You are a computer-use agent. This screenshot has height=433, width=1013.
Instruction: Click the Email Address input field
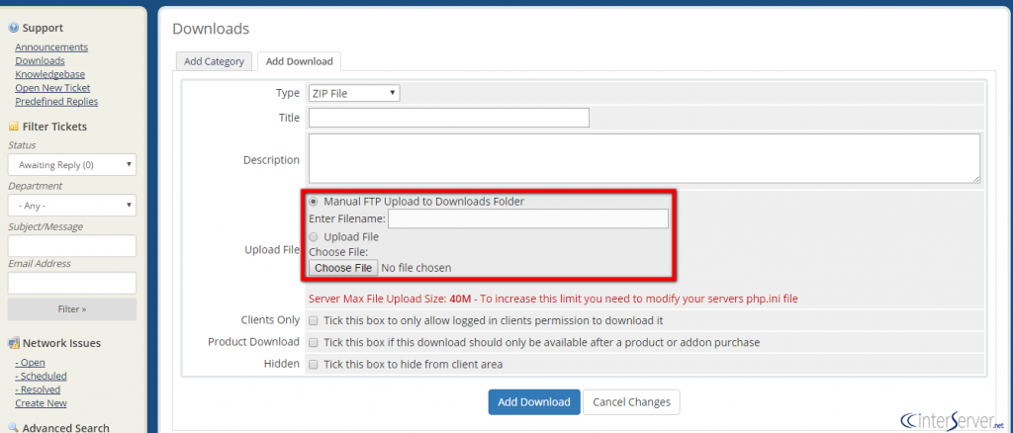point(71,283)
